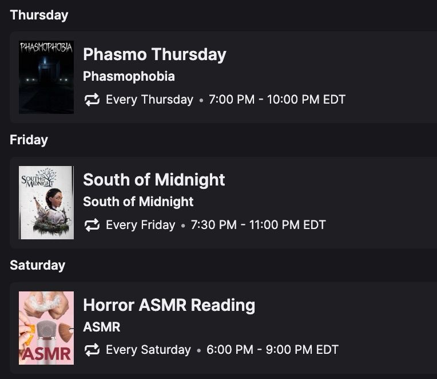Open the Phasmophobia game category link
This screenshot has width=437, height=379.
[129, 76]
